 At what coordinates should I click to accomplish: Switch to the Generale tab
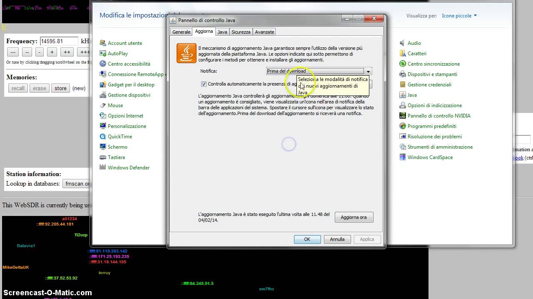182,32
